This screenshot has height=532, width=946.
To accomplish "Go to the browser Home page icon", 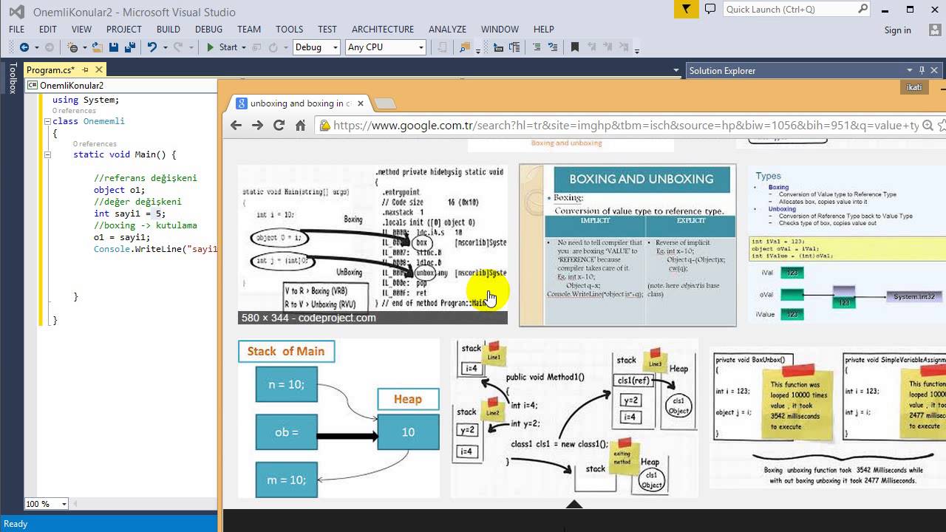I will tap(300, 125).
